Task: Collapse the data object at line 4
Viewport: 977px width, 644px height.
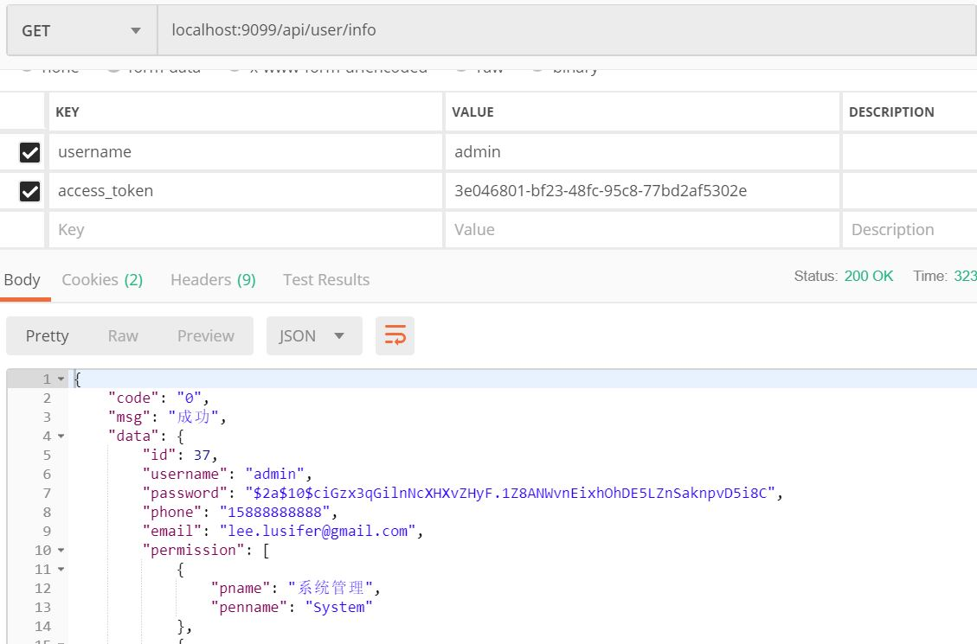Action: tap(61, 437)
